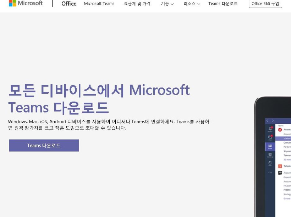Go to Microsoft Teams nav item
This screenshot has width=291, height=217.
coord(99,4)
